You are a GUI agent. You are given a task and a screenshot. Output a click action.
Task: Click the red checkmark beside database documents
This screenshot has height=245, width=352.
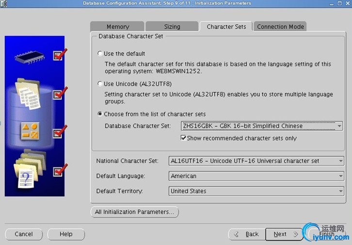tap(59, 93)
